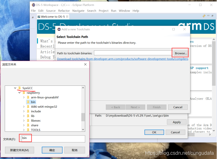Click the 5P support heading link
217x159 pixels.
(199, 68)
